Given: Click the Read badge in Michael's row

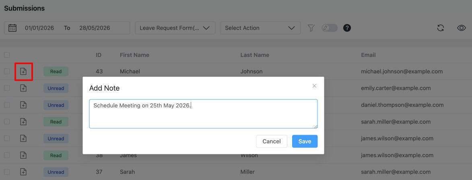Looking at the screenshot, I should click(x=56, y=71).
